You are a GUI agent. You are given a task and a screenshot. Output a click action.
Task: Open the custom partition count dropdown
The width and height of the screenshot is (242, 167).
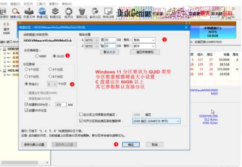click(x=51, y=84)
